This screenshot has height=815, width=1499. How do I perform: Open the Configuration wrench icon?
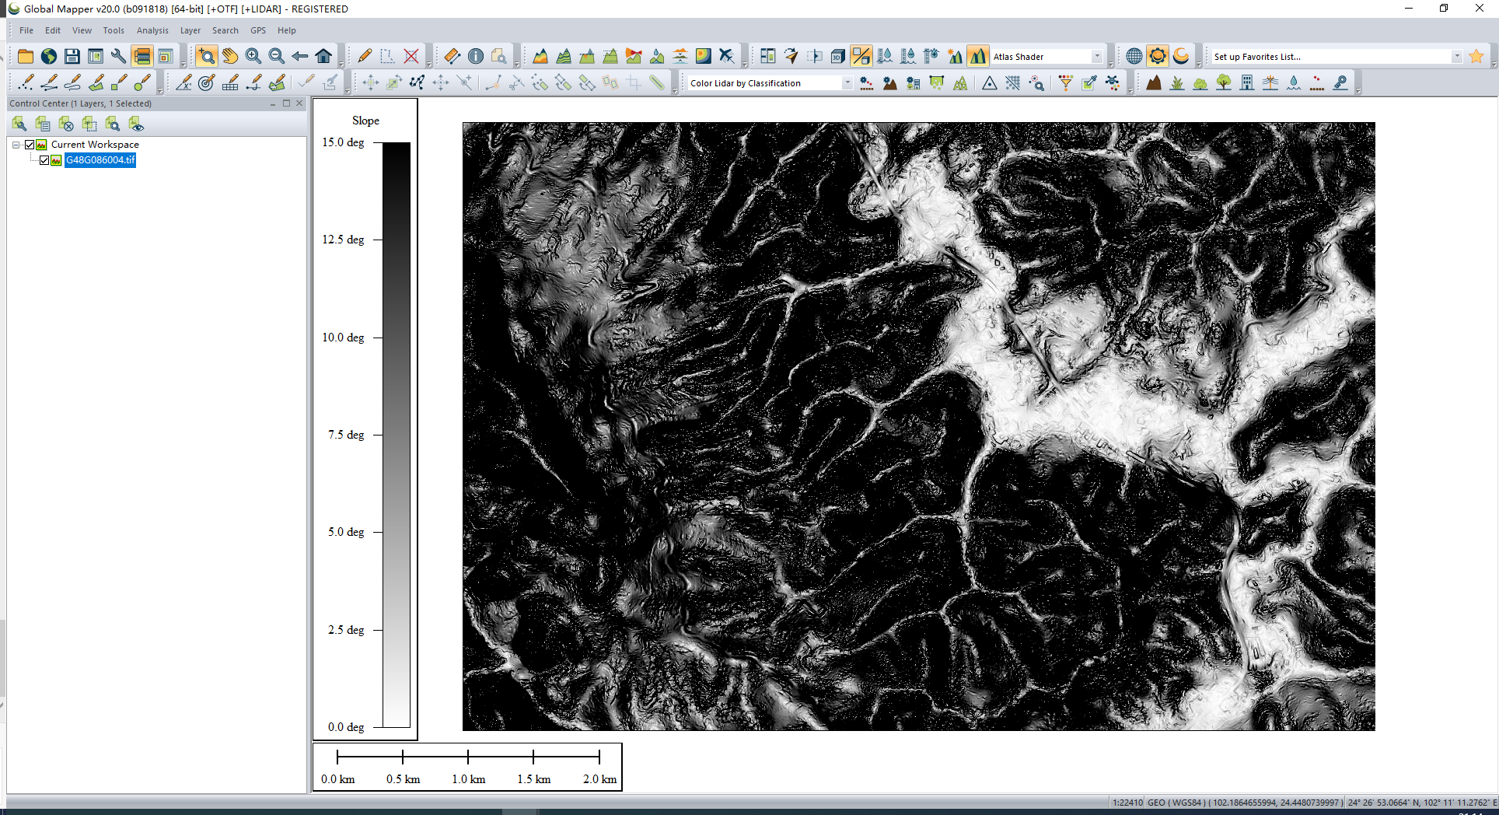(x=118, y=56)
